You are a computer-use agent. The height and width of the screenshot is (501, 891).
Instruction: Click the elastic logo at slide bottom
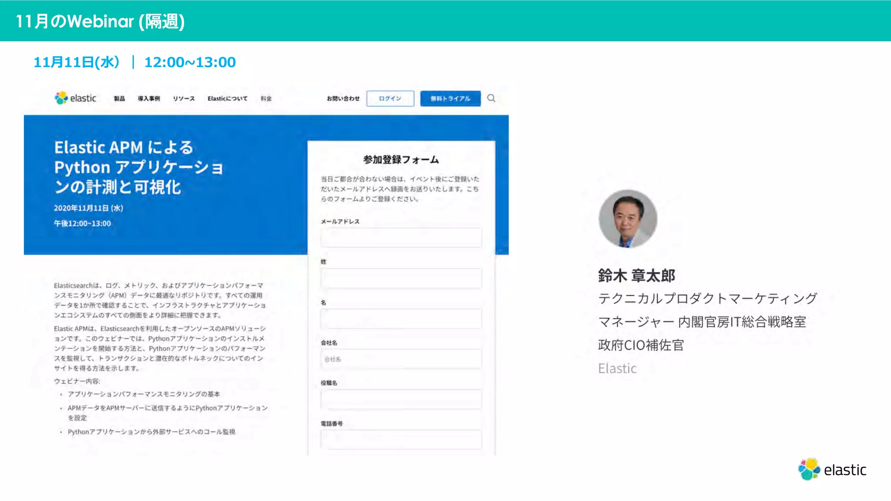pyautogui.click(x=832, y=469)
